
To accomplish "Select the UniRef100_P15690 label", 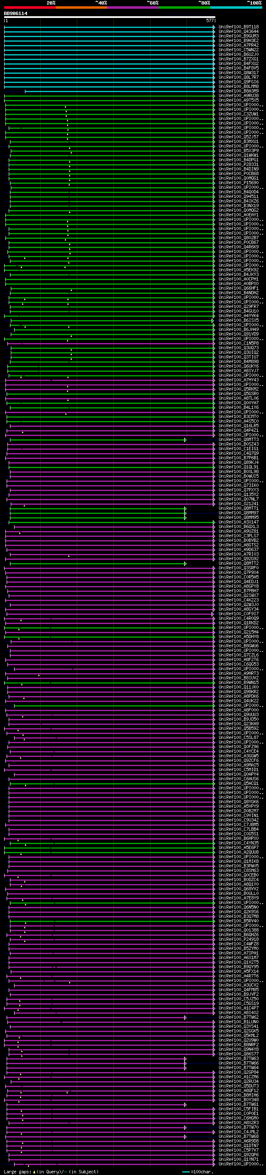I will pos(239,183).
